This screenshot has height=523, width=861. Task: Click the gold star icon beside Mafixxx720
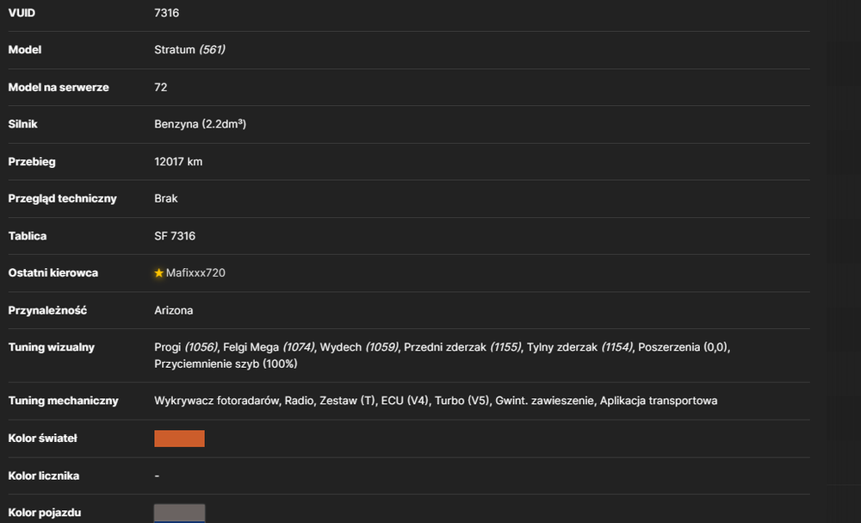[x=158, y=273]
